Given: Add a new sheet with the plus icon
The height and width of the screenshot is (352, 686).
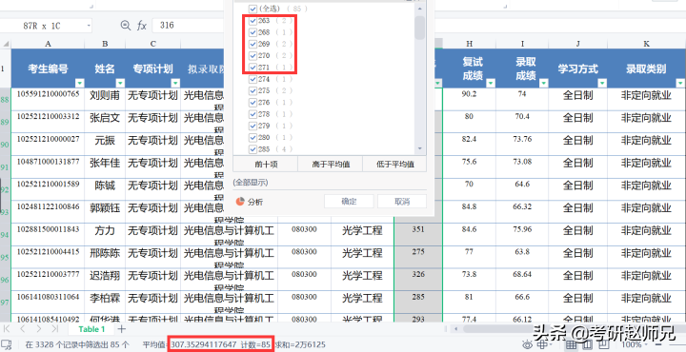Looking at the screenshot, I should (122, 329).
